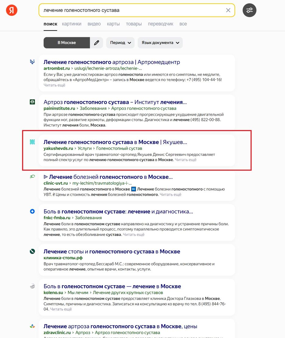The image size is (285, 338).
Task: Toggle the «В Москве» region filter
Action: click(67, 43)
